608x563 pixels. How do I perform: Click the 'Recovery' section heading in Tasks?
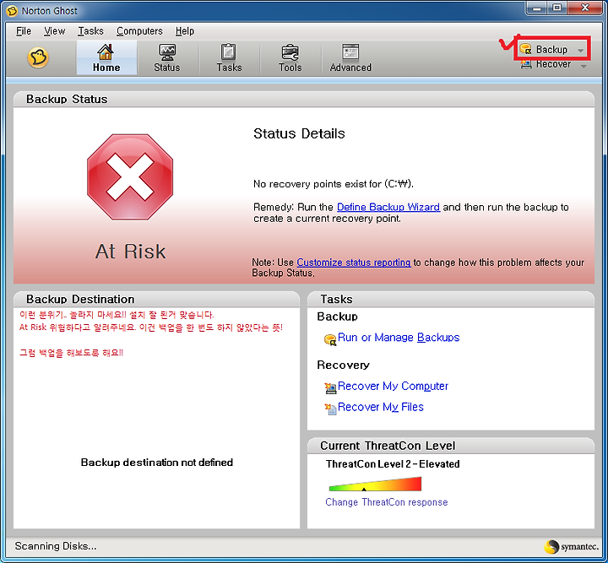point(343,365)
